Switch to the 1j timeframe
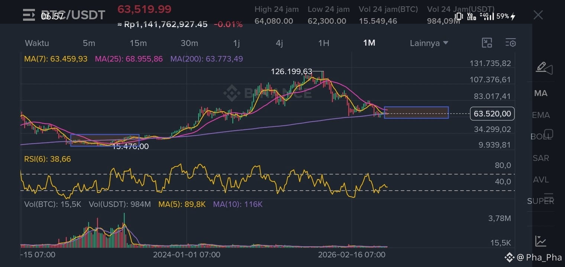This screenshot has height=267, width=565. tap(236, 43)
